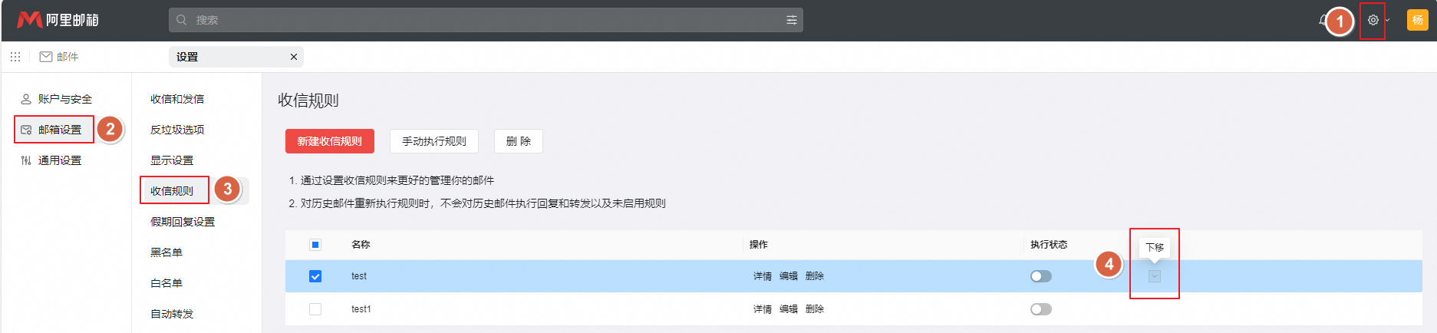
Task: Open 通用设置 in the sidebar
Action: [59, 160]
